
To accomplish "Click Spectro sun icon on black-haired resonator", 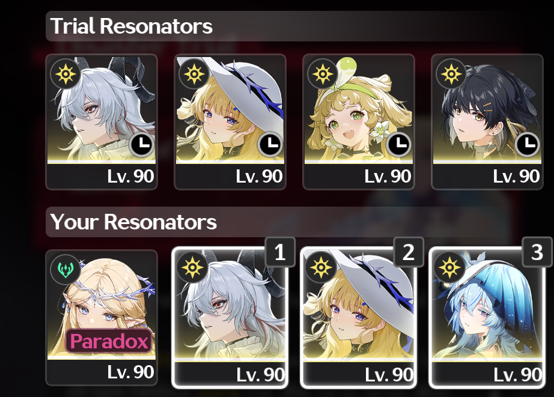I will click(451, 74).
